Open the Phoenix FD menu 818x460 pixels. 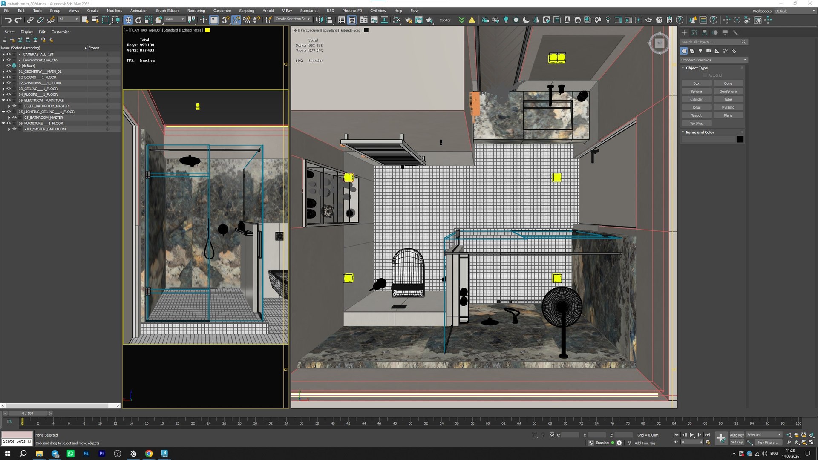tap(352, 11)
